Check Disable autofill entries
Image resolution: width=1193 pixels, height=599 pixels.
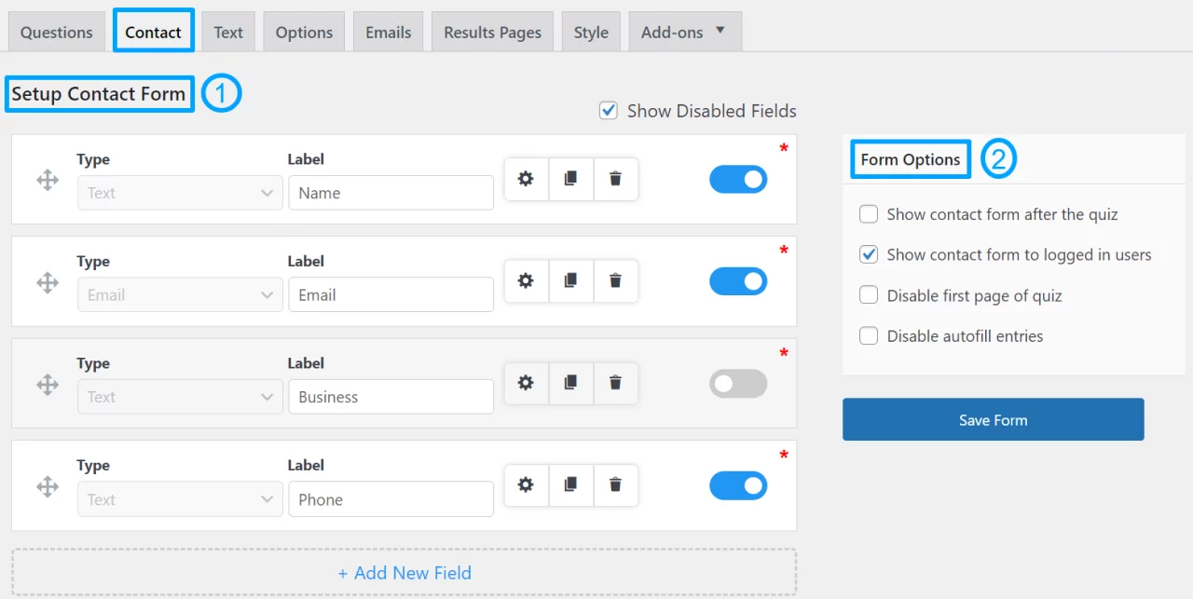(x=869, y=336)
